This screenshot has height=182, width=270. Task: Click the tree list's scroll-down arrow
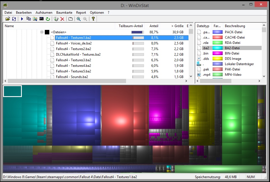191,76
